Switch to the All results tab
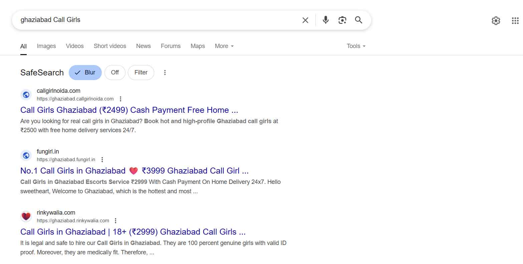The width and height of the screenshot is (523, 264). click(23, 46)
